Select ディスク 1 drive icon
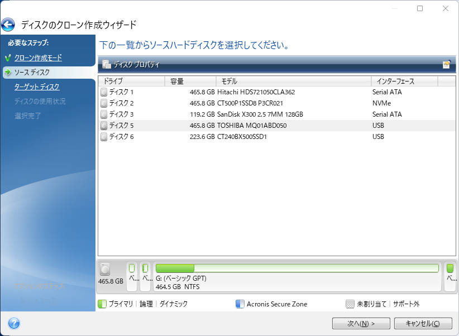 click(104, 92)
